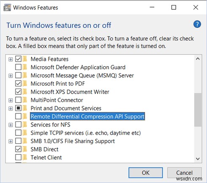Viewport: 207px width, 183px height.
Task: Click the vertical scrollbar thumb
Action: (x=198, y=110)
